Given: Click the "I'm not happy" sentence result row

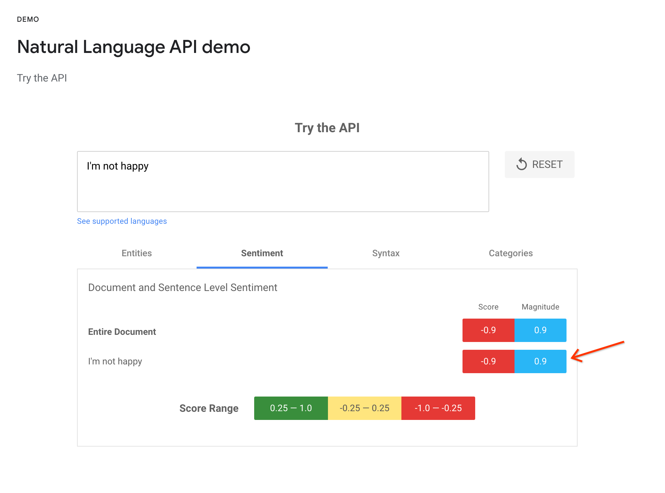Looking at the screenshot, I should 115,361.
